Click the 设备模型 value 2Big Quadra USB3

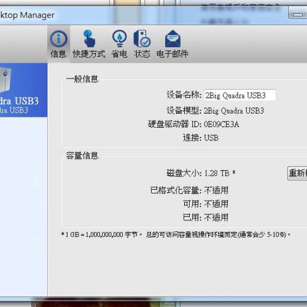[234, 111]
